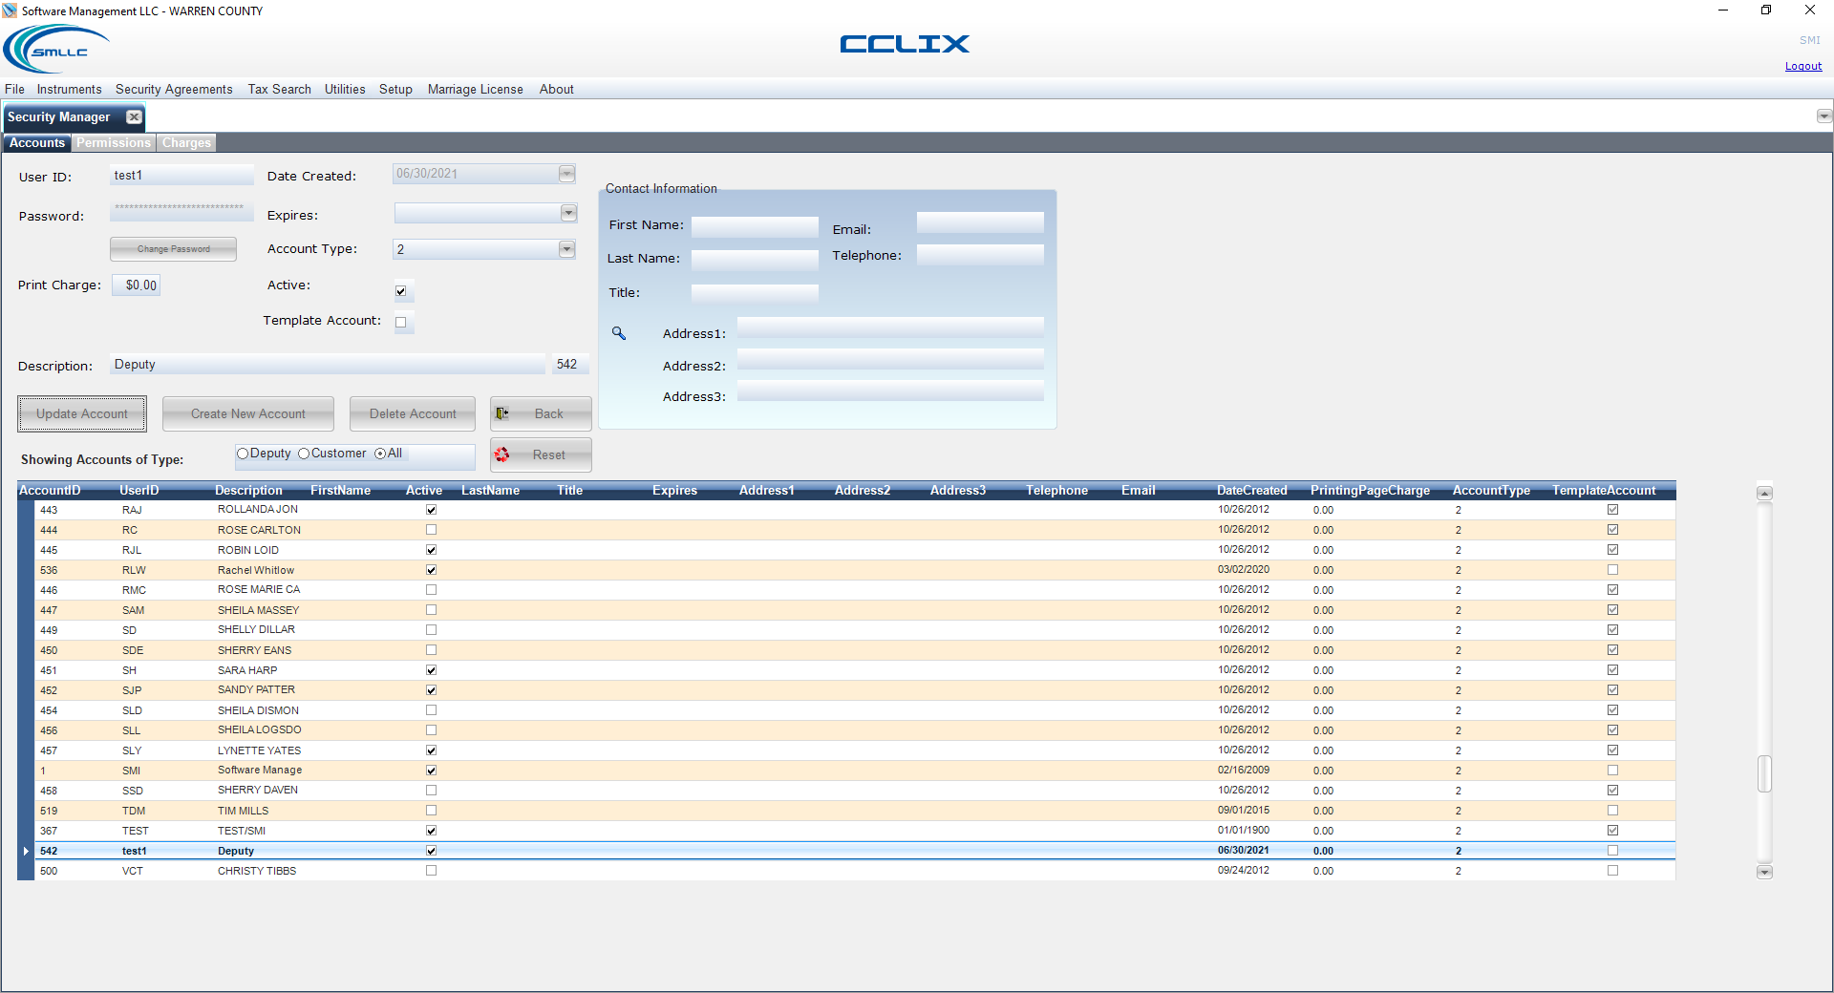Select the Deputy radio button

243,454
